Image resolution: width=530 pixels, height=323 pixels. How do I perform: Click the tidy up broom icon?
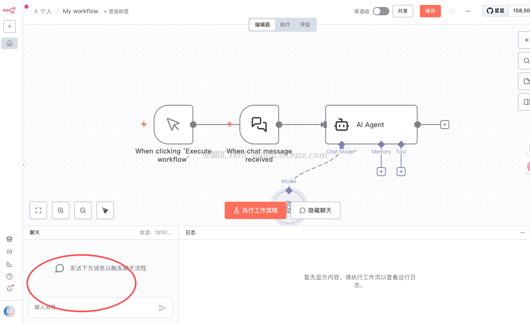105,210
